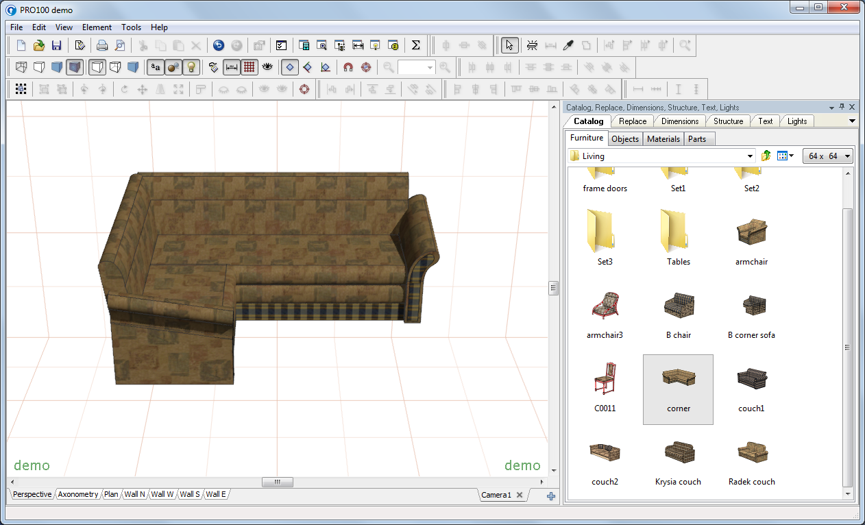Open the zoom level combo box
865x525 pixels.
point(416,67)
